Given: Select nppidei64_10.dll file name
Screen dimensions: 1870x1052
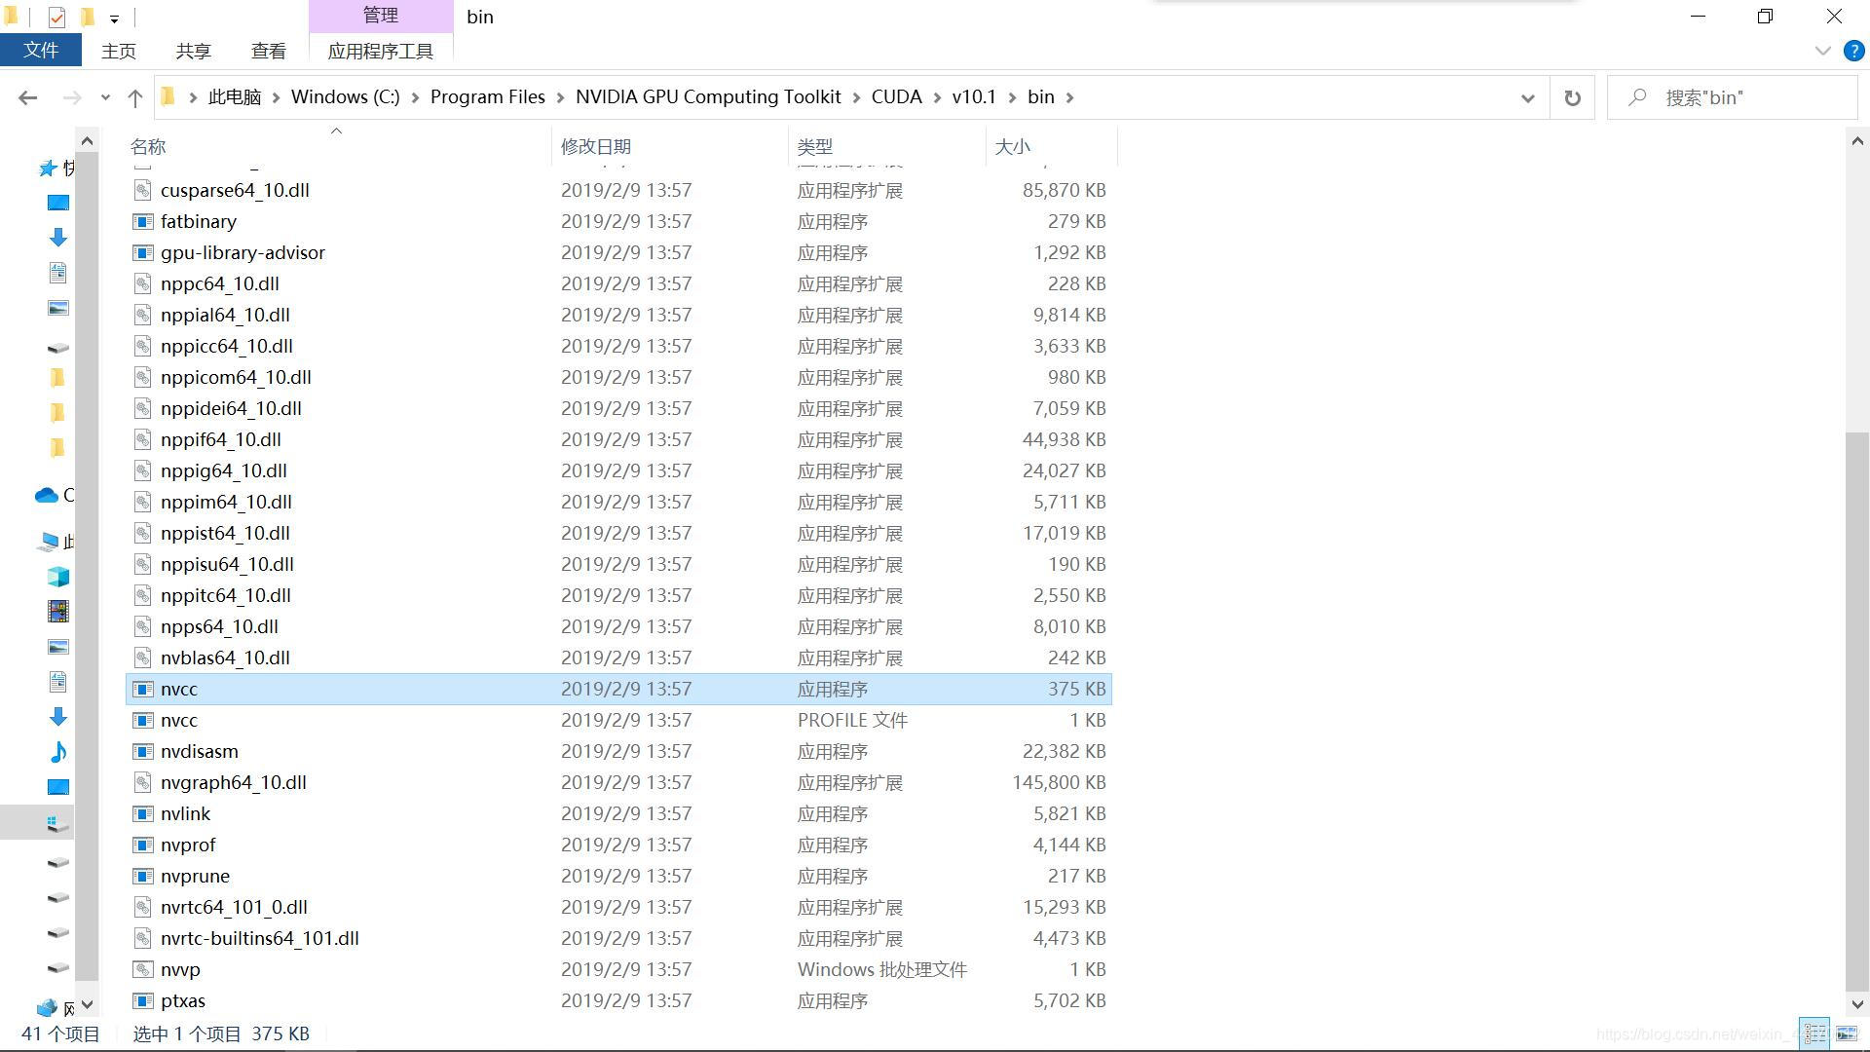Looking at the screenshot, I should pos(231,408).
